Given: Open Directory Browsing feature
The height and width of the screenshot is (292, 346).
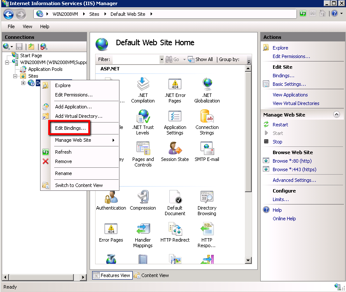Looking at the screenshot, I should [x=207, y=203].
